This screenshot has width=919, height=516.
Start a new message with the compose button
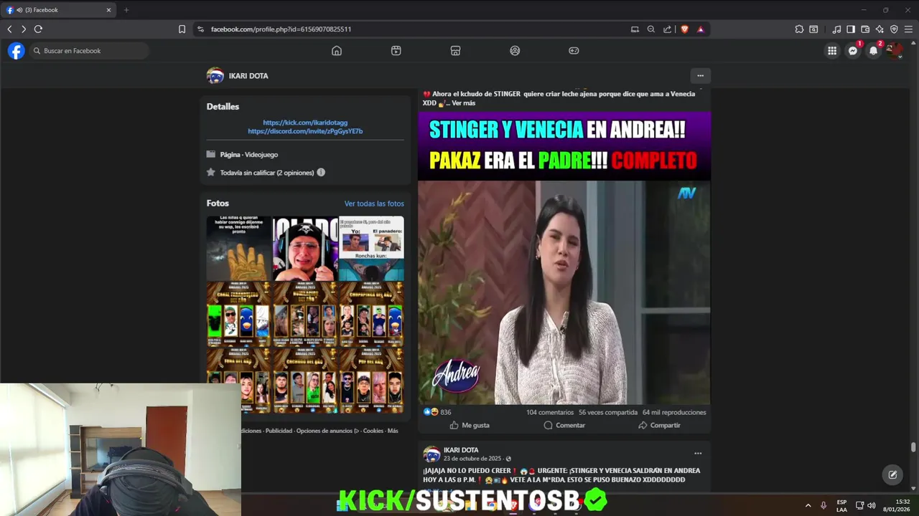(892, 474)
